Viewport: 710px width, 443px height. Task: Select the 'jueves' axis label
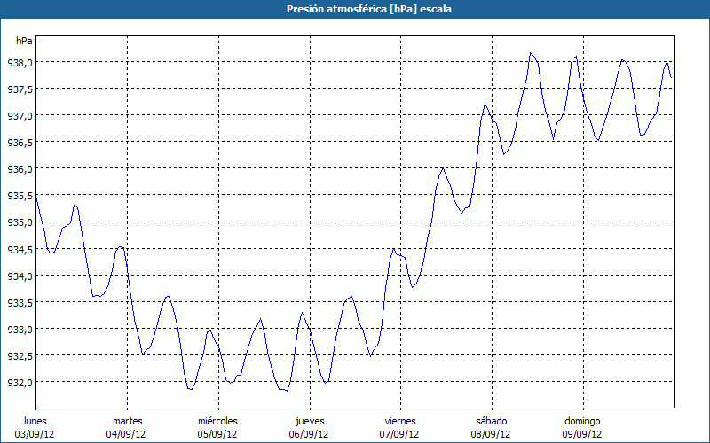pyautogui.click(x=307, y=421)
